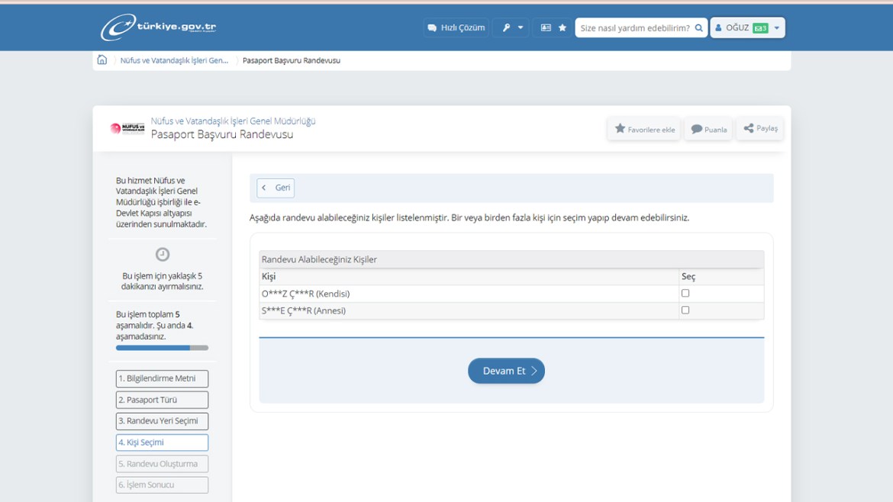Expand the key icon login dropdown

[511, 27]
